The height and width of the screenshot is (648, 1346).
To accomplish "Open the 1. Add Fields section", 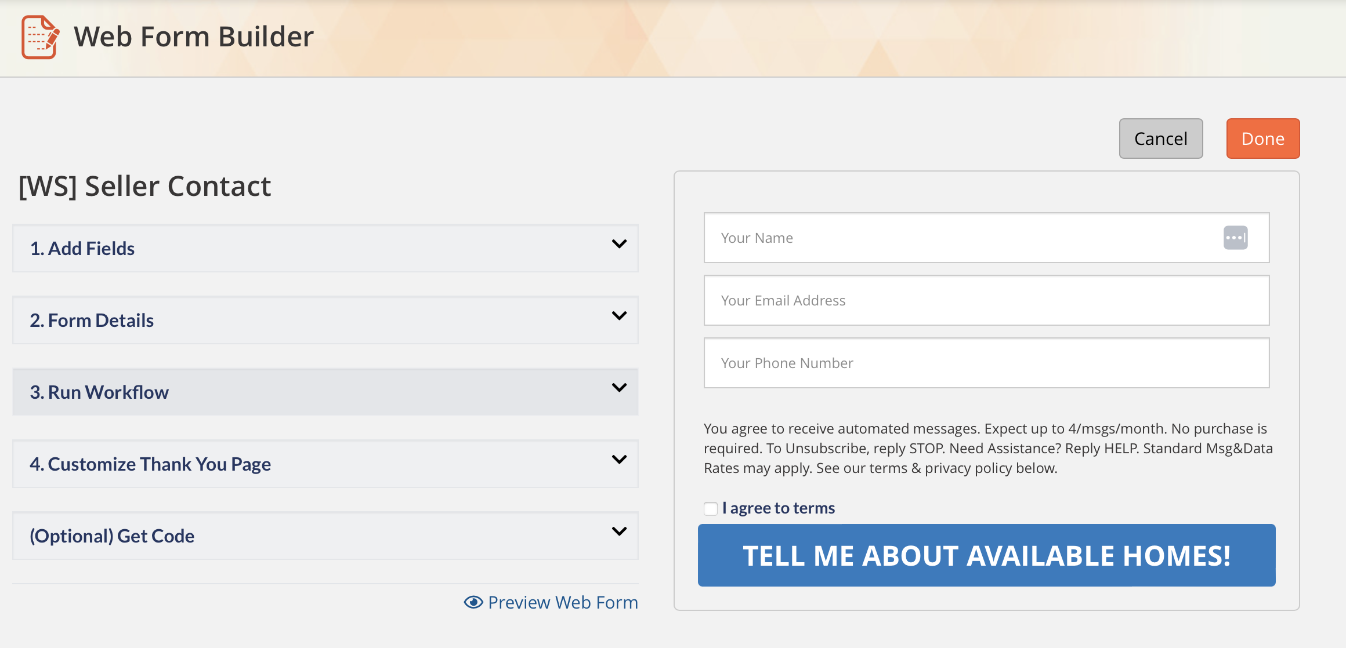I will coord(82,248).
